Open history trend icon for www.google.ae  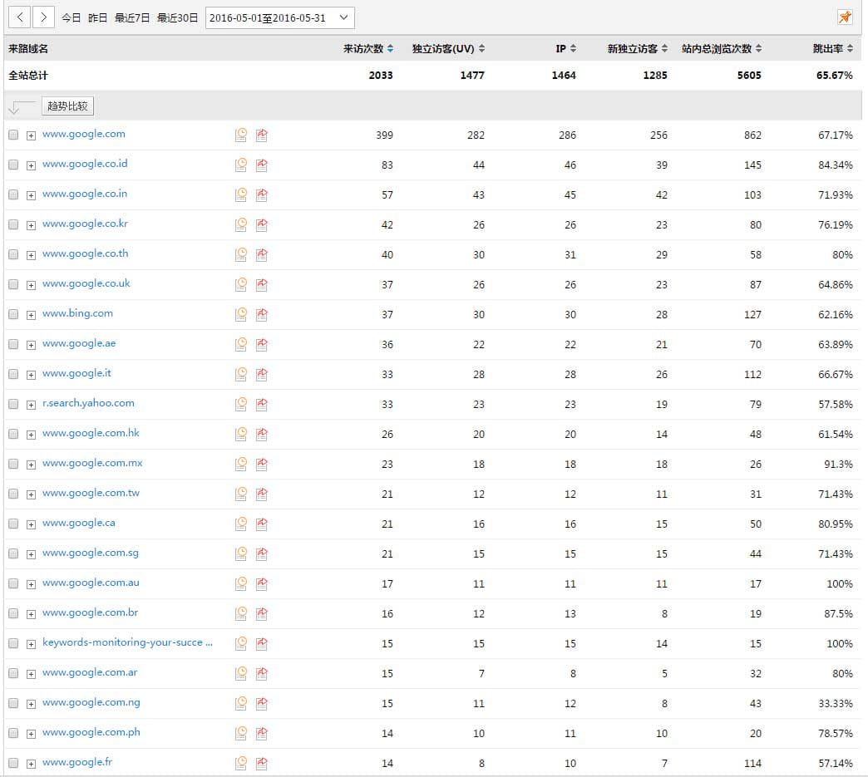pyautogui.click(x=241, y=344)
